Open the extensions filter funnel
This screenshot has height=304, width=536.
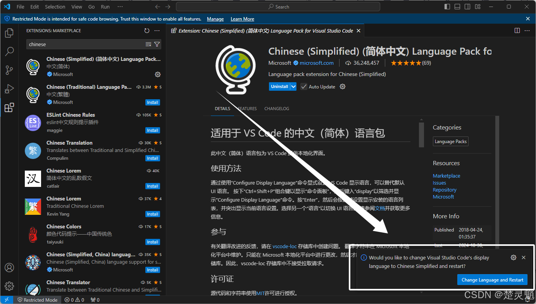click(x=157, y=44)
